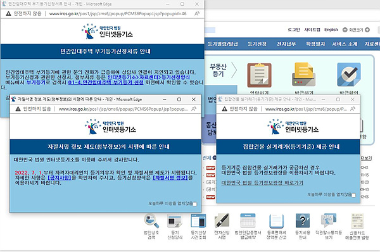Open the 전자납부 menu
Image resolution: width=380 pixels, height=252 pixels.
286,44
